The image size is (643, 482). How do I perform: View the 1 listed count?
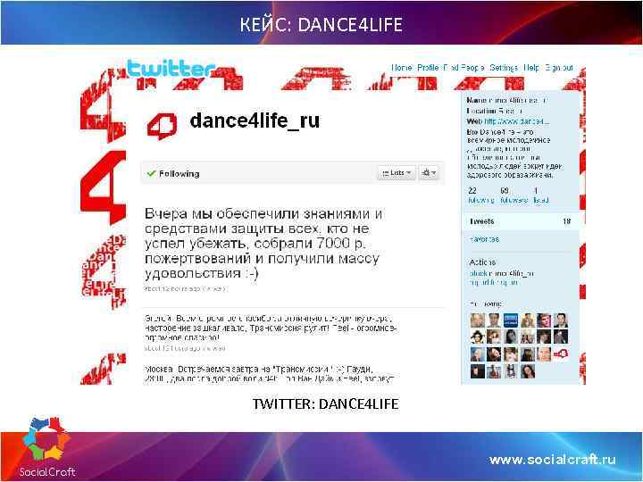(540, 195)
